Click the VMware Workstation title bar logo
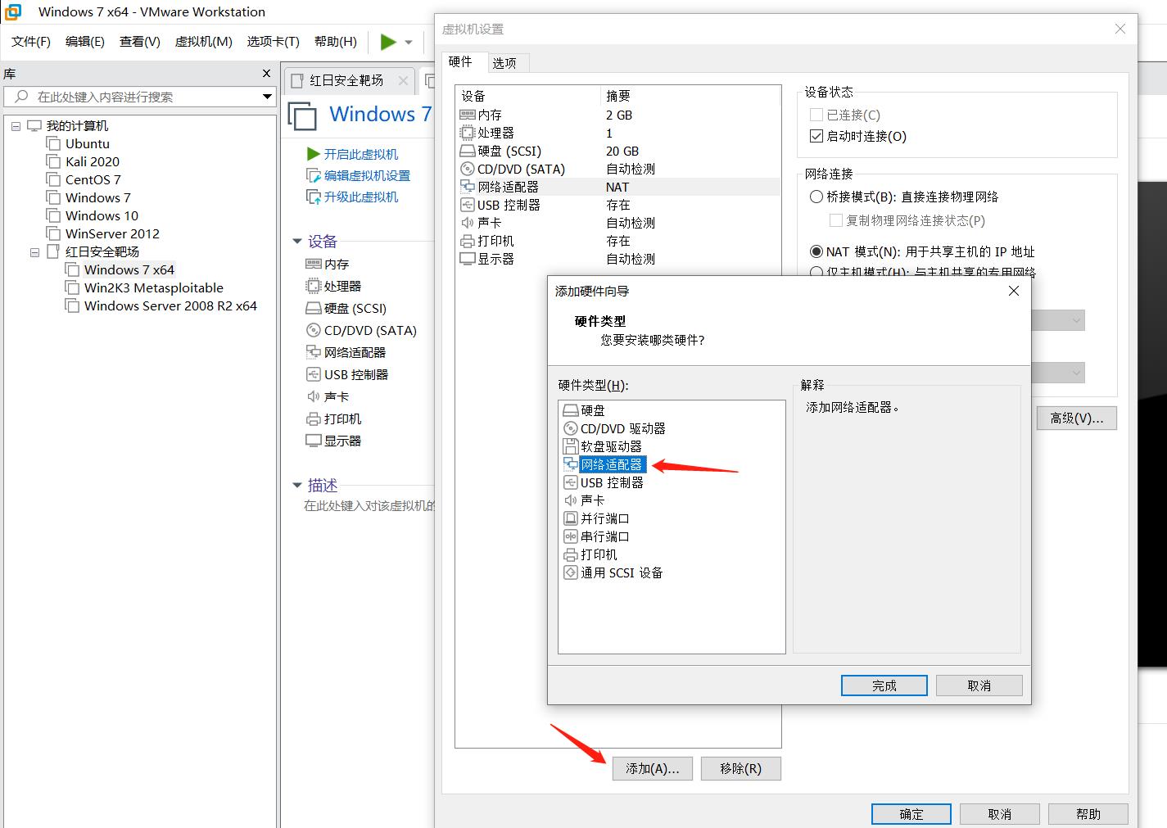Viewport: 1167px width, 828px height. [x=13, y=12]
